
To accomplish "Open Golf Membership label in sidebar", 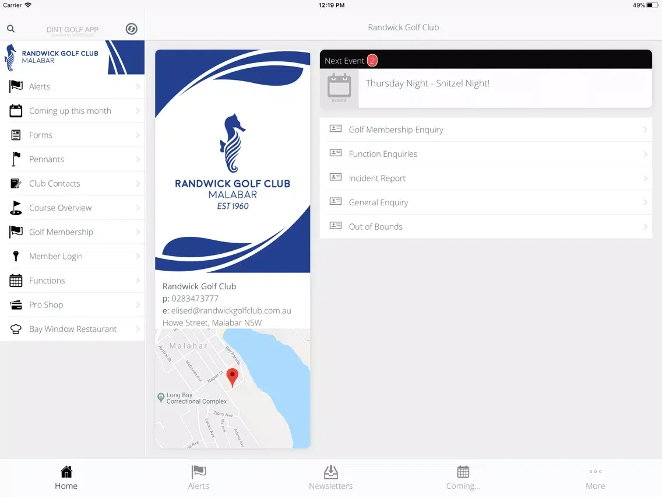I will point(61,232).
